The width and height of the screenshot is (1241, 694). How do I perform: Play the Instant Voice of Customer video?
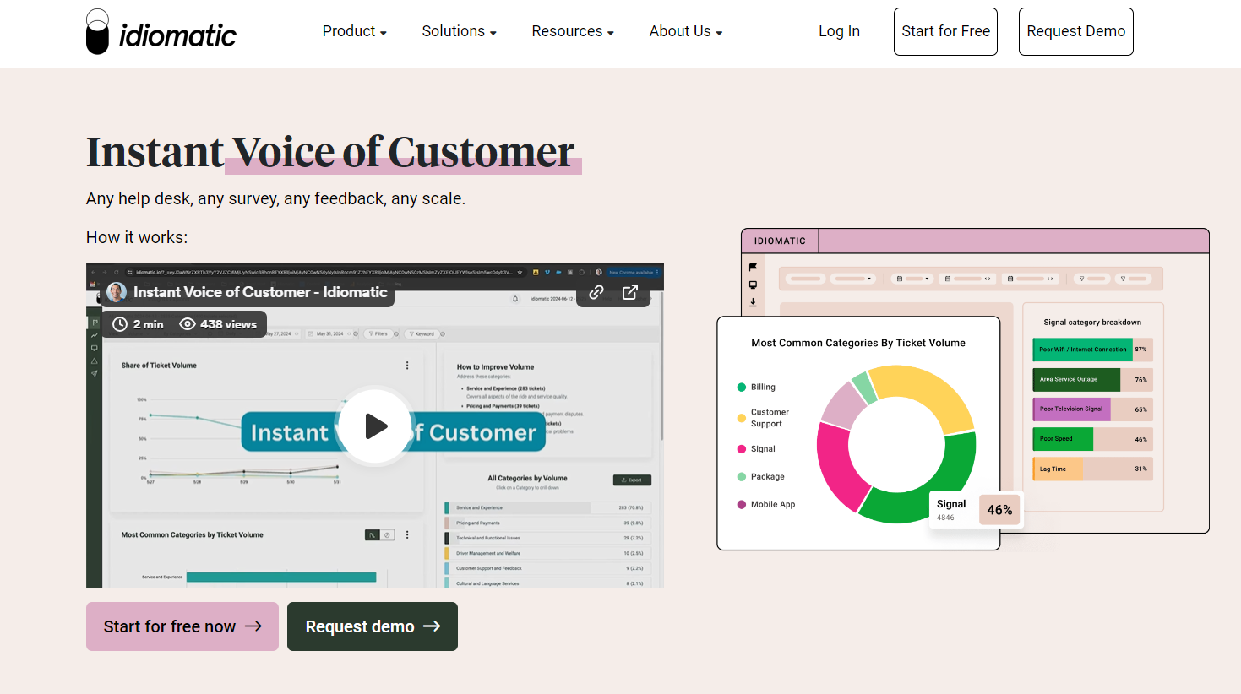[375, 426]
